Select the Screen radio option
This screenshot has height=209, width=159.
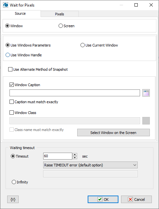point(61,26)
